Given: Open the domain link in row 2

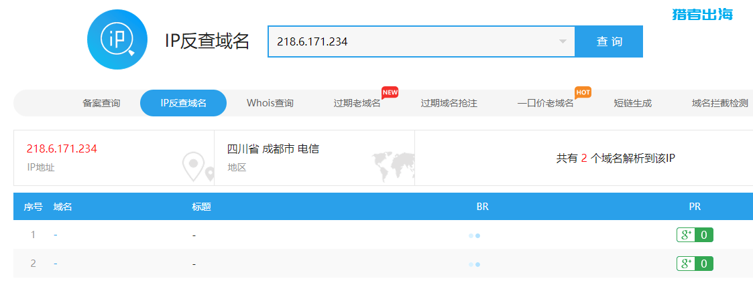Looking at the screenshot, I should (56, 264).
